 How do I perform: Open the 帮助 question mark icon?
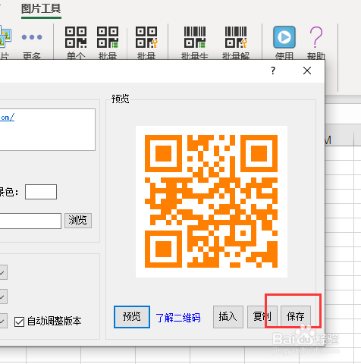click(x=316, y=37)
